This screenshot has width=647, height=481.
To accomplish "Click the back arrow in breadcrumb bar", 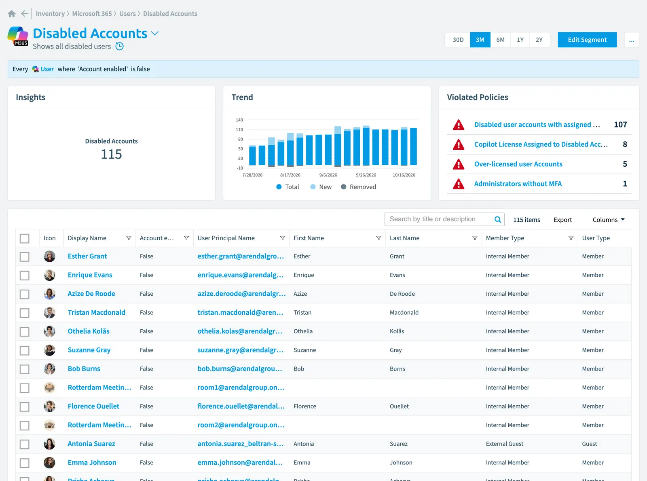I will tap(25, 14).
